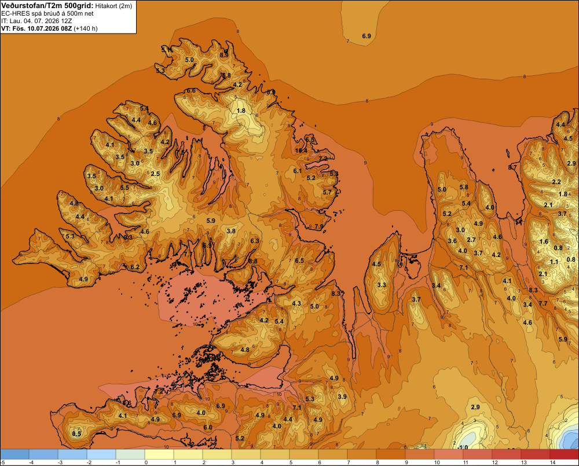Select the 0 to 1 degree pale yellow swatch
The width and height of the screenshot is (579, 466).
click(x=159, y=454)
